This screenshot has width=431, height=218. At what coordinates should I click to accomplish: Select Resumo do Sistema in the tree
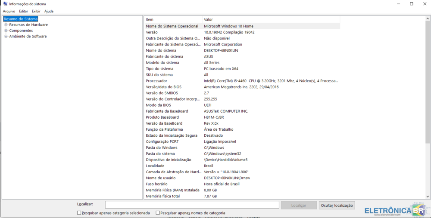point(21,19)
